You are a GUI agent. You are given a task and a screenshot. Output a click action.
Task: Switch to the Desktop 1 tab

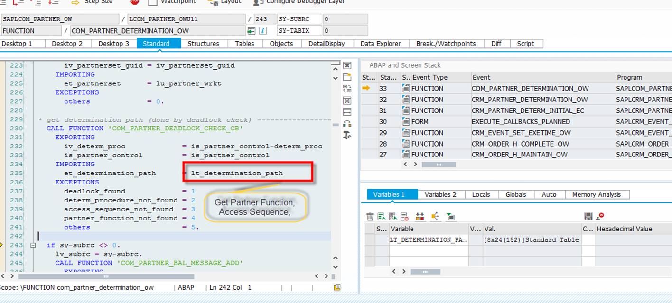click(17, 44)
